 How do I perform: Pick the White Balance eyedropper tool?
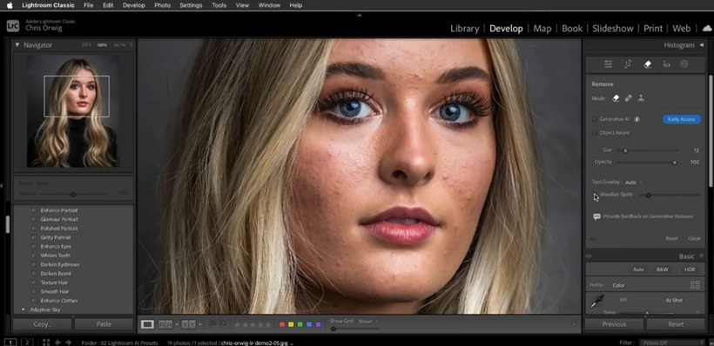(x=597, y=301)
